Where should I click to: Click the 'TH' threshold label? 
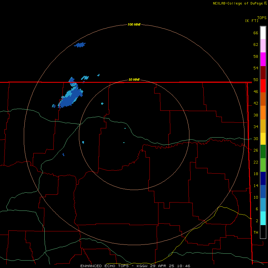tap(256, 233)
